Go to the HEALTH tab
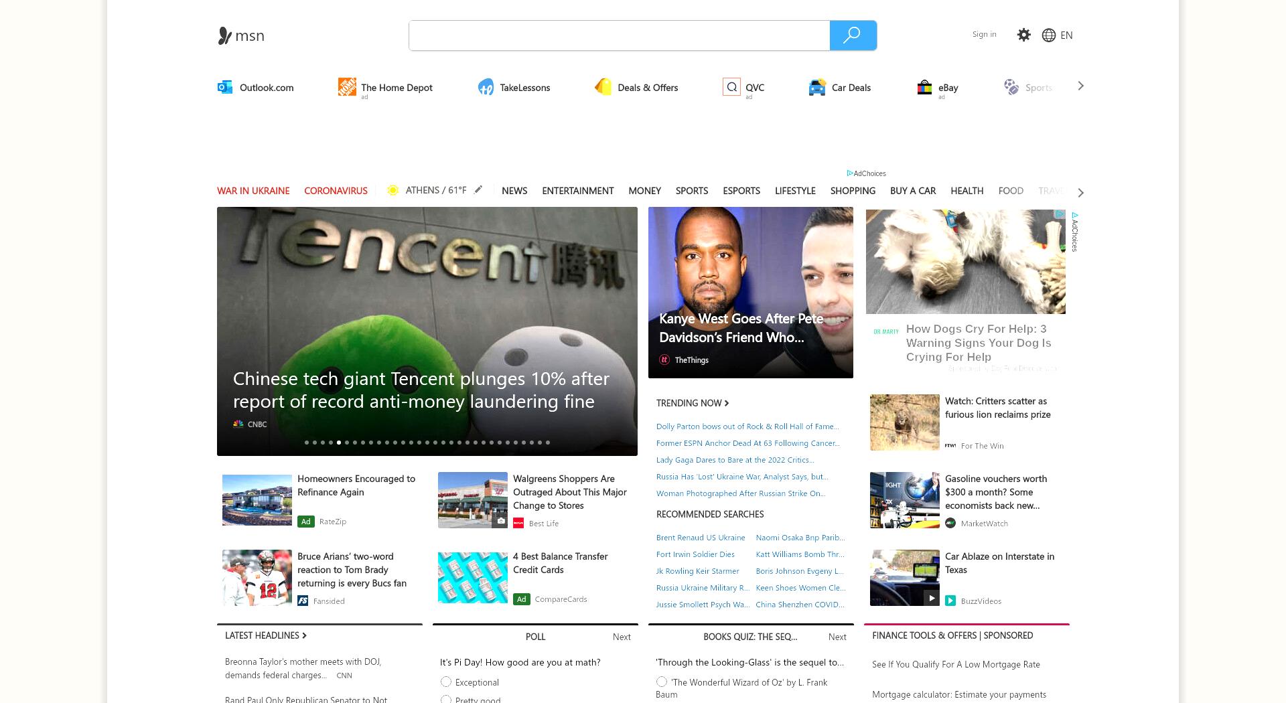 (967, 191)
